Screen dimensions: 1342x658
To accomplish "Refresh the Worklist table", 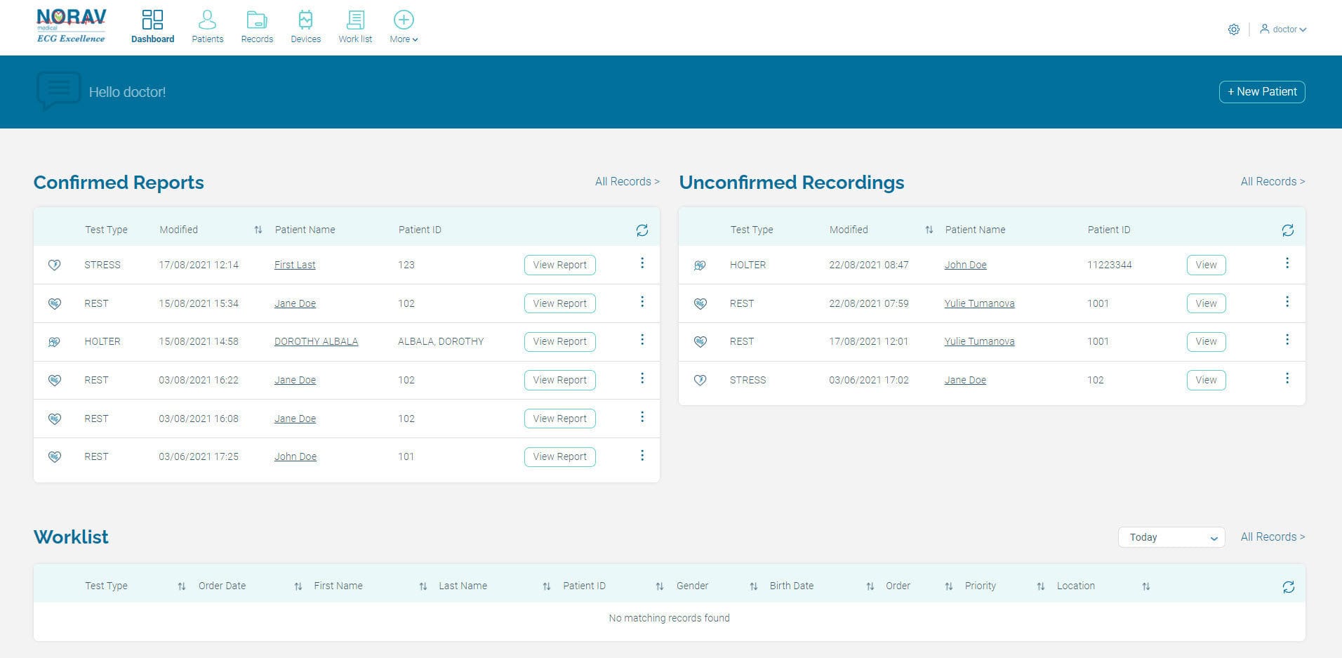I will [x=1288, y=587].
